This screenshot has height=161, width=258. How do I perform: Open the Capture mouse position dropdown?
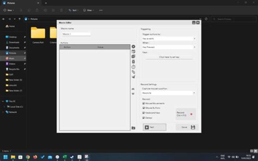tap(168, 93)
